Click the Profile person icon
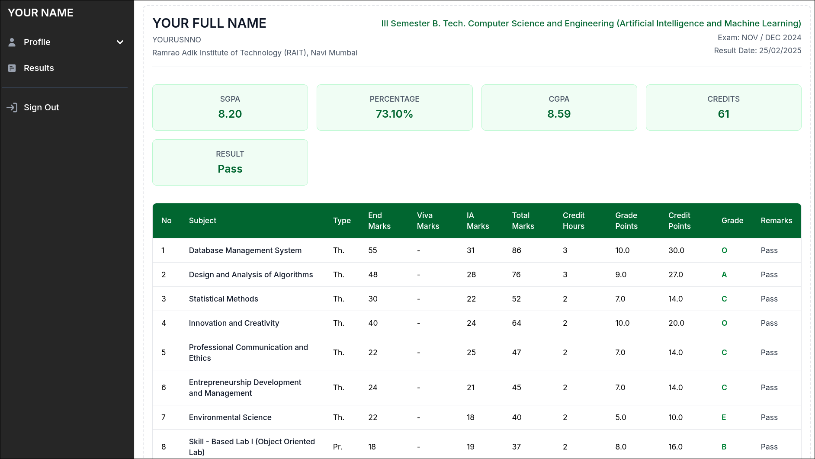Screen dimensions: 815x459 [x=12, y=42]
